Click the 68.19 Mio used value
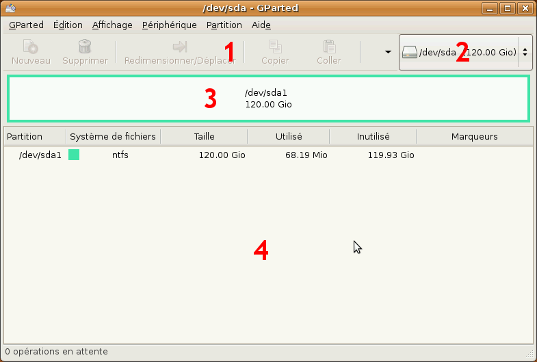 [306, 155]
